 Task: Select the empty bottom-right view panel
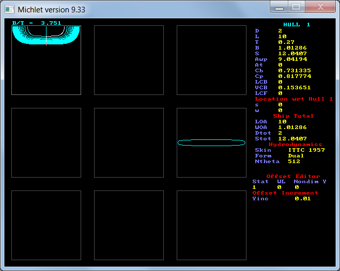211,225
